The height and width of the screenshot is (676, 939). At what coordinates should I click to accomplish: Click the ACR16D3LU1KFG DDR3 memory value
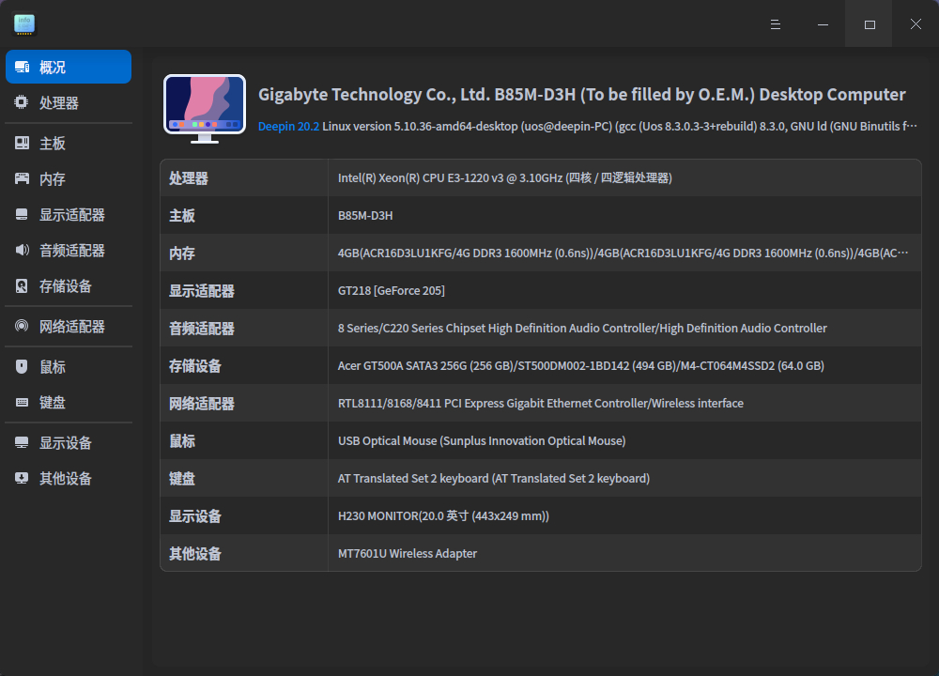click(x=623, y=253)
